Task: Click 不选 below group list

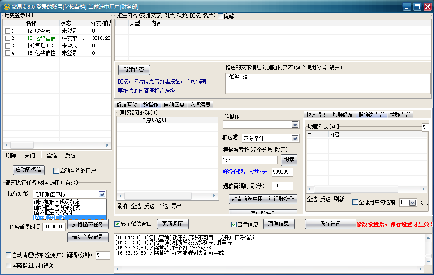Action: tap(163, 206)
